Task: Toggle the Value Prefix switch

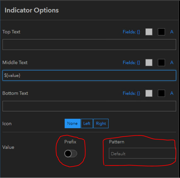Action: [71, 154]
